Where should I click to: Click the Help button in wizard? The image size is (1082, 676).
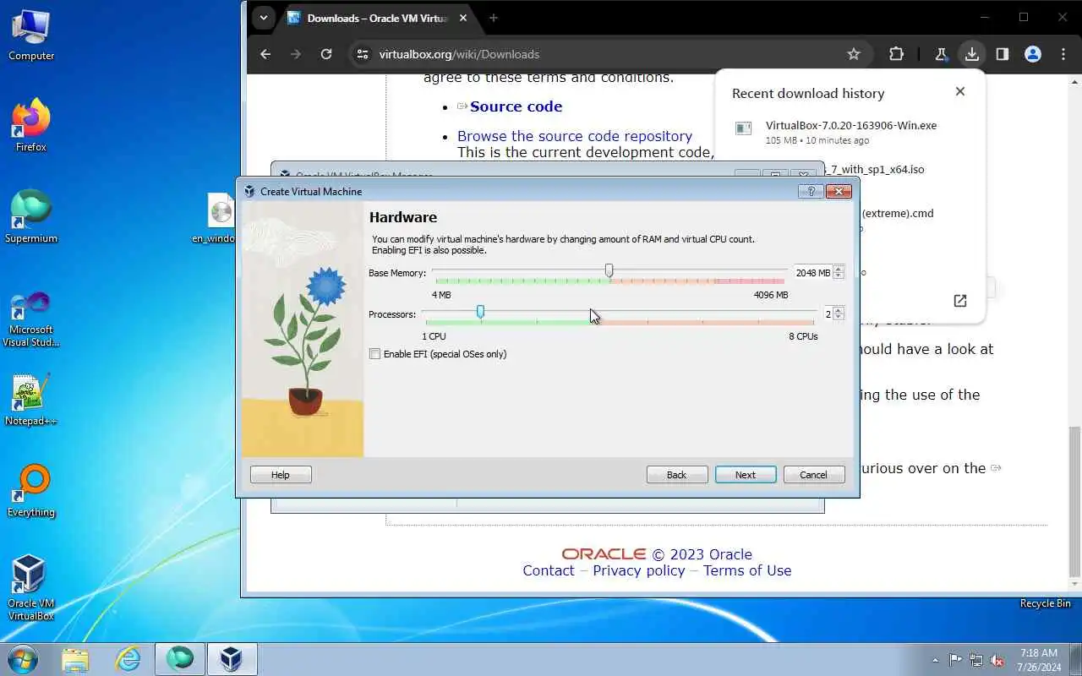click(x=281, y=475)
